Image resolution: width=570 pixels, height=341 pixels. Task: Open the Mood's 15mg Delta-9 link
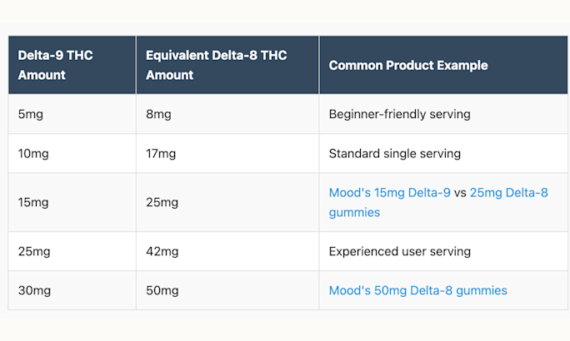click(x=389, y=192)
